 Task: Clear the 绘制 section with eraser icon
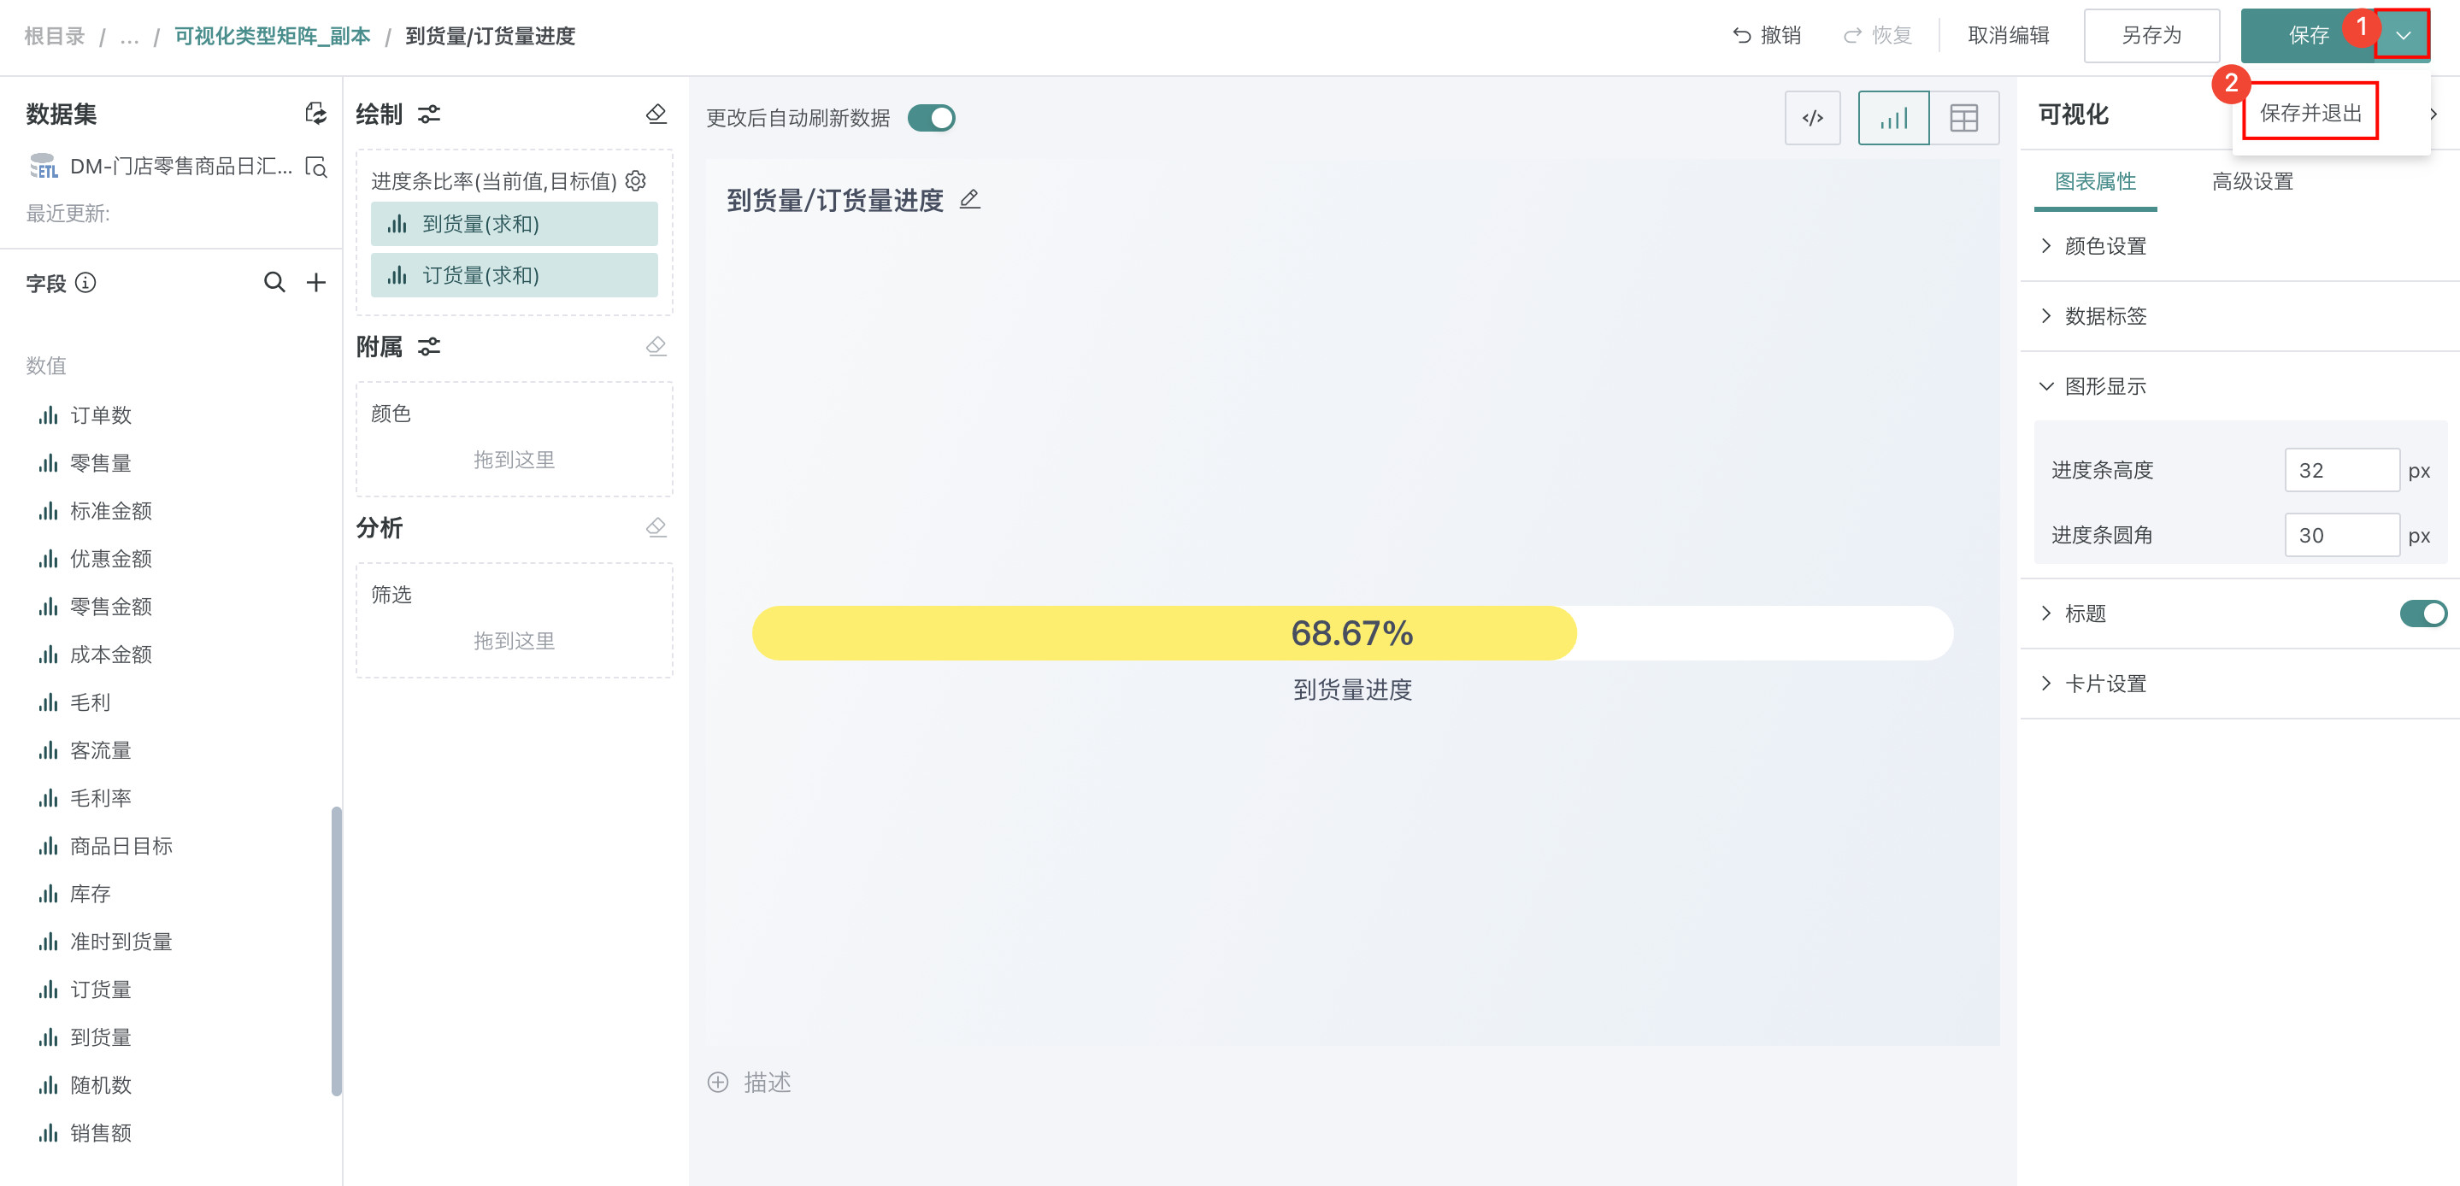[x=656, y=114]
